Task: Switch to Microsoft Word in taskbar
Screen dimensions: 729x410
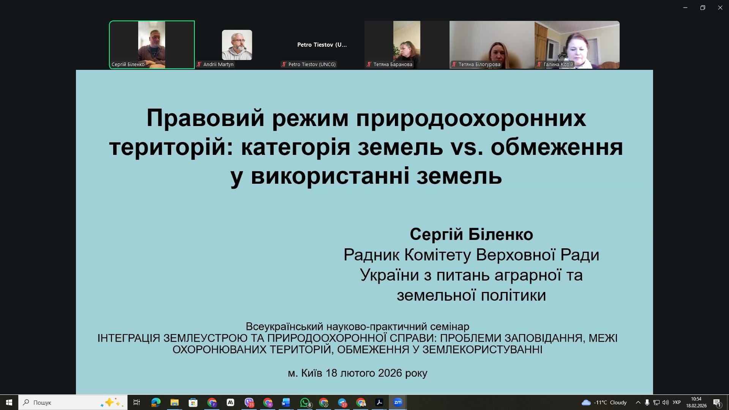Action: pos(286,402)
